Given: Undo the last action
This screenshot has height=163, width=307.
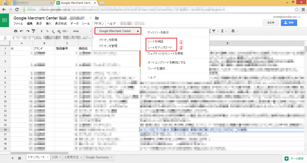Looking at the screenshot, I should 22,31.
